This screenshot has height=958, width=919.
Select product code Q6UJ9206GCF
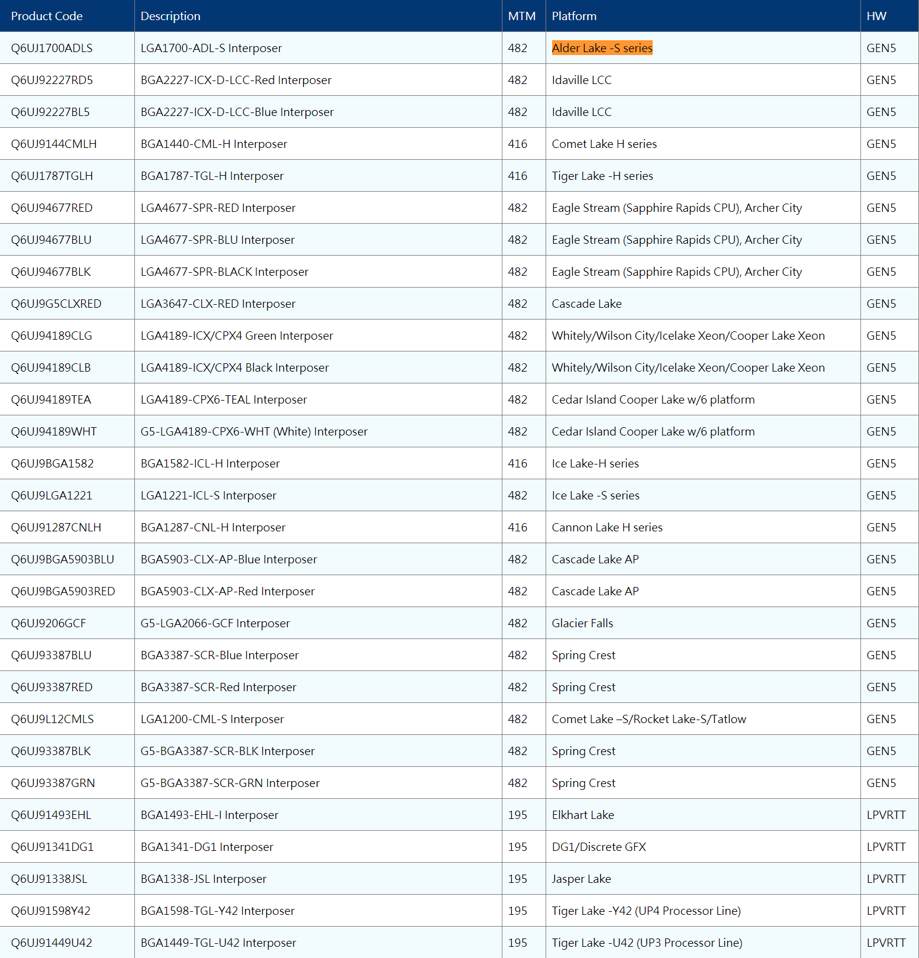coord(49,623)
